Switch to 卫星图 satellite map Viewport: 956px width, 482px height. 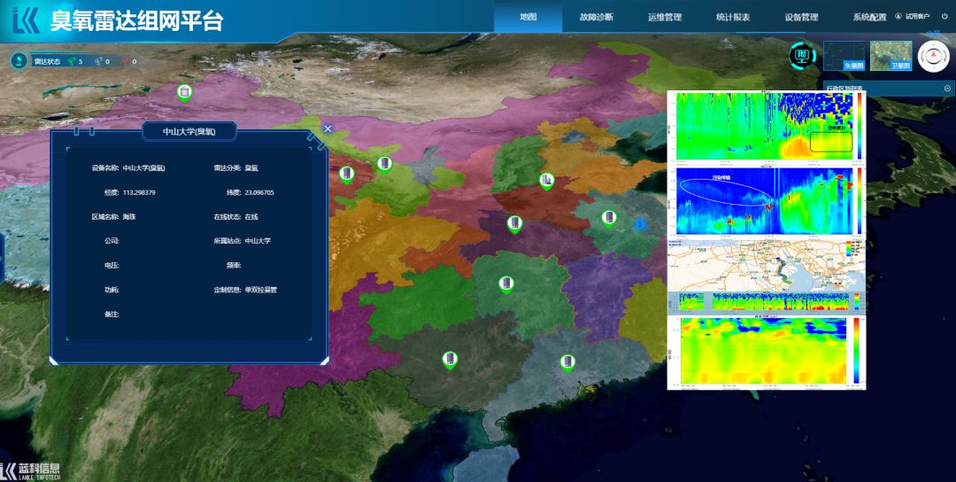pyautogui.click(x=890, y=56)
